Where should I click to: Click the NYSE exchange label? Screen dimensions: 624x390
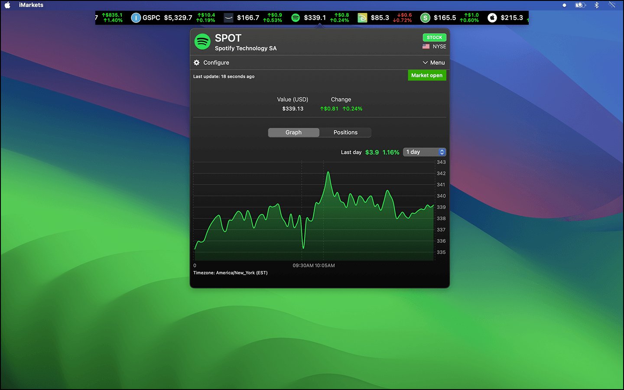pos(439,47)
